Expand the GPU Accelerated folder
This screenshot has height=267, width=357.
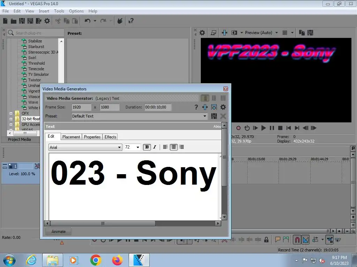(11, 125)
